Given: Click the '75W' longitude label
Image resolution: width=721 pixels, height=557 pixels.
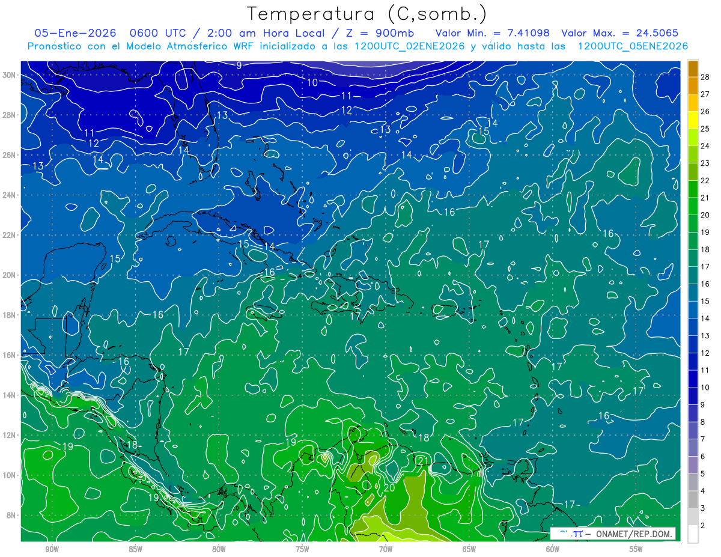Looking at the screenshot, I should [302, 549].
